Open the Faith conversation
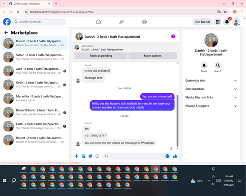The image size is (246, 196). pyautogui.click(x=34, y=126)
